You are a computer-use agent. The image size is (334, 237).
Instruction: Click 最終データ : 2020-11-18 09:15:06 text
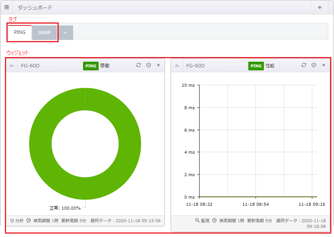(125, 221)
